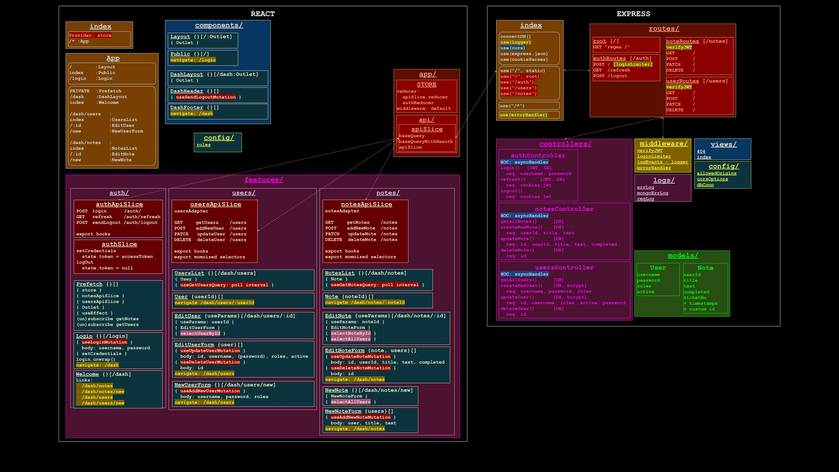Viewport: 839px width, 472px height.
Task: Click the Note model heading
Action: click(x=705, y=268)
